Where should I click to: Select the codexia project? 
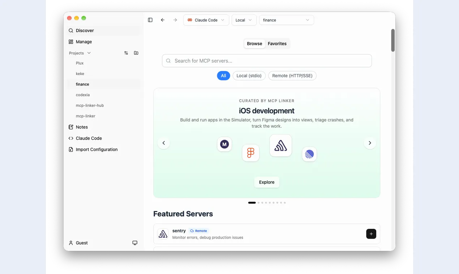click(103, 95)
